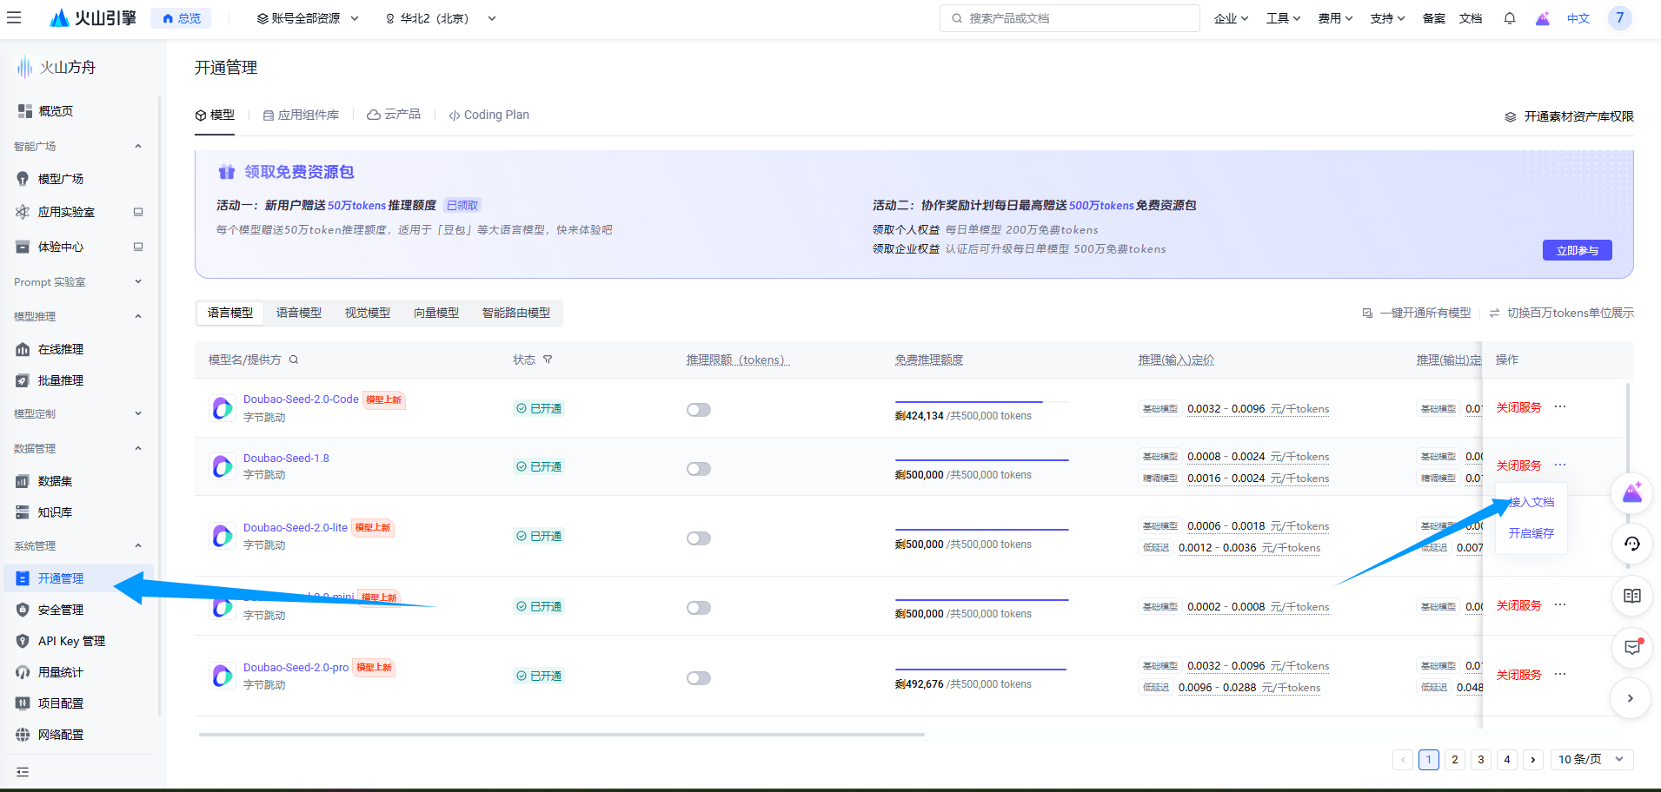The image size is (1661, 792).
Task: Open more options for Doubao-Seed-2.0-Code row
Action: 1560,406
